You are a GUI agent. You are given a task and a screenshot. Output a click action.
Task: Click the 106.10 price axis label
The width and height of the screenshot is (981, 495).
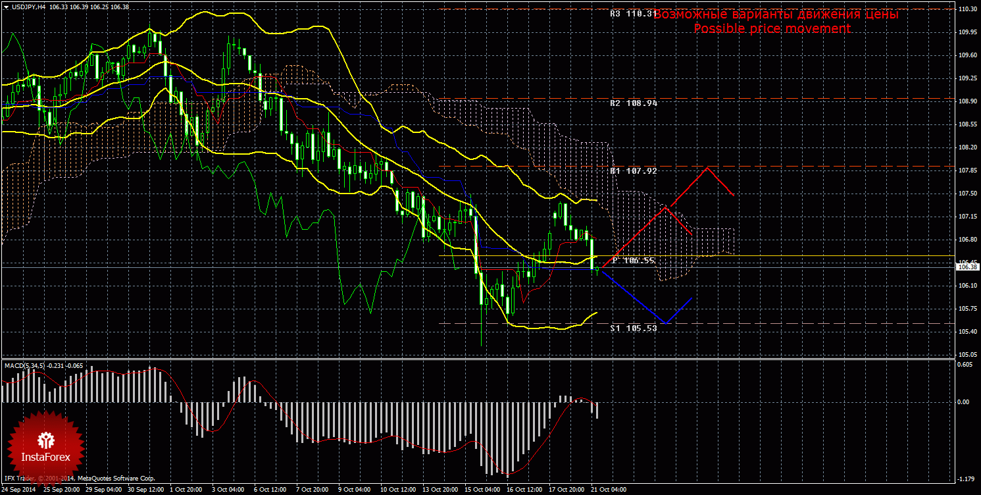click(x=967, y=286)
